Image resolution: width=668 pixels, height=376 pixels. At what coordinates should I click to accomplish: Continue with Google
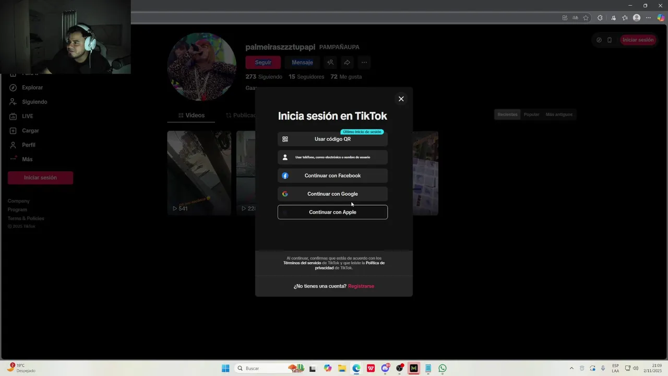tap(332, 194)
